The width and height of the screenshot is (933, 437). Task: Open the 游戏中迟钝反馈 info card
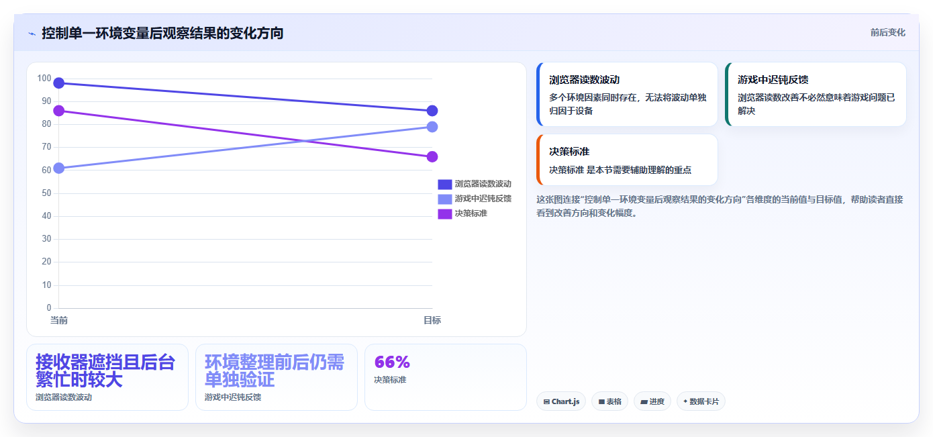816,95
